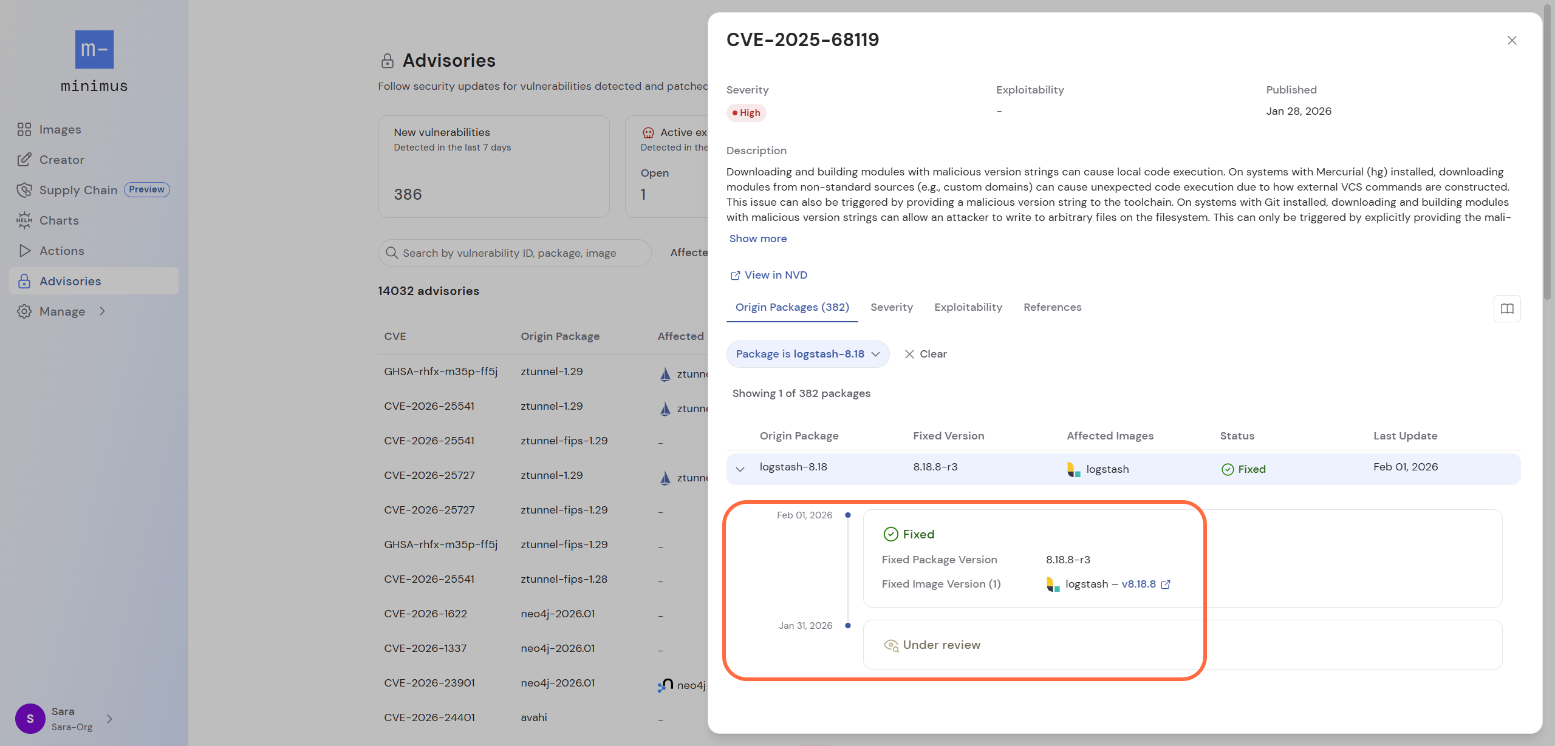Image resolution: width=1555 pixels, height=746 pixels.
Task: Go to Supply Chain section
Action: [78, 190]
